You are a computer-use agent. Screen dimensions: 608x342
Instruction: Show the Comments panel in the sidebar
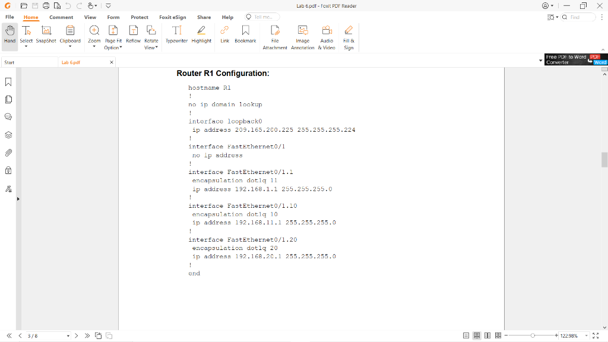(x=8, y=116)
